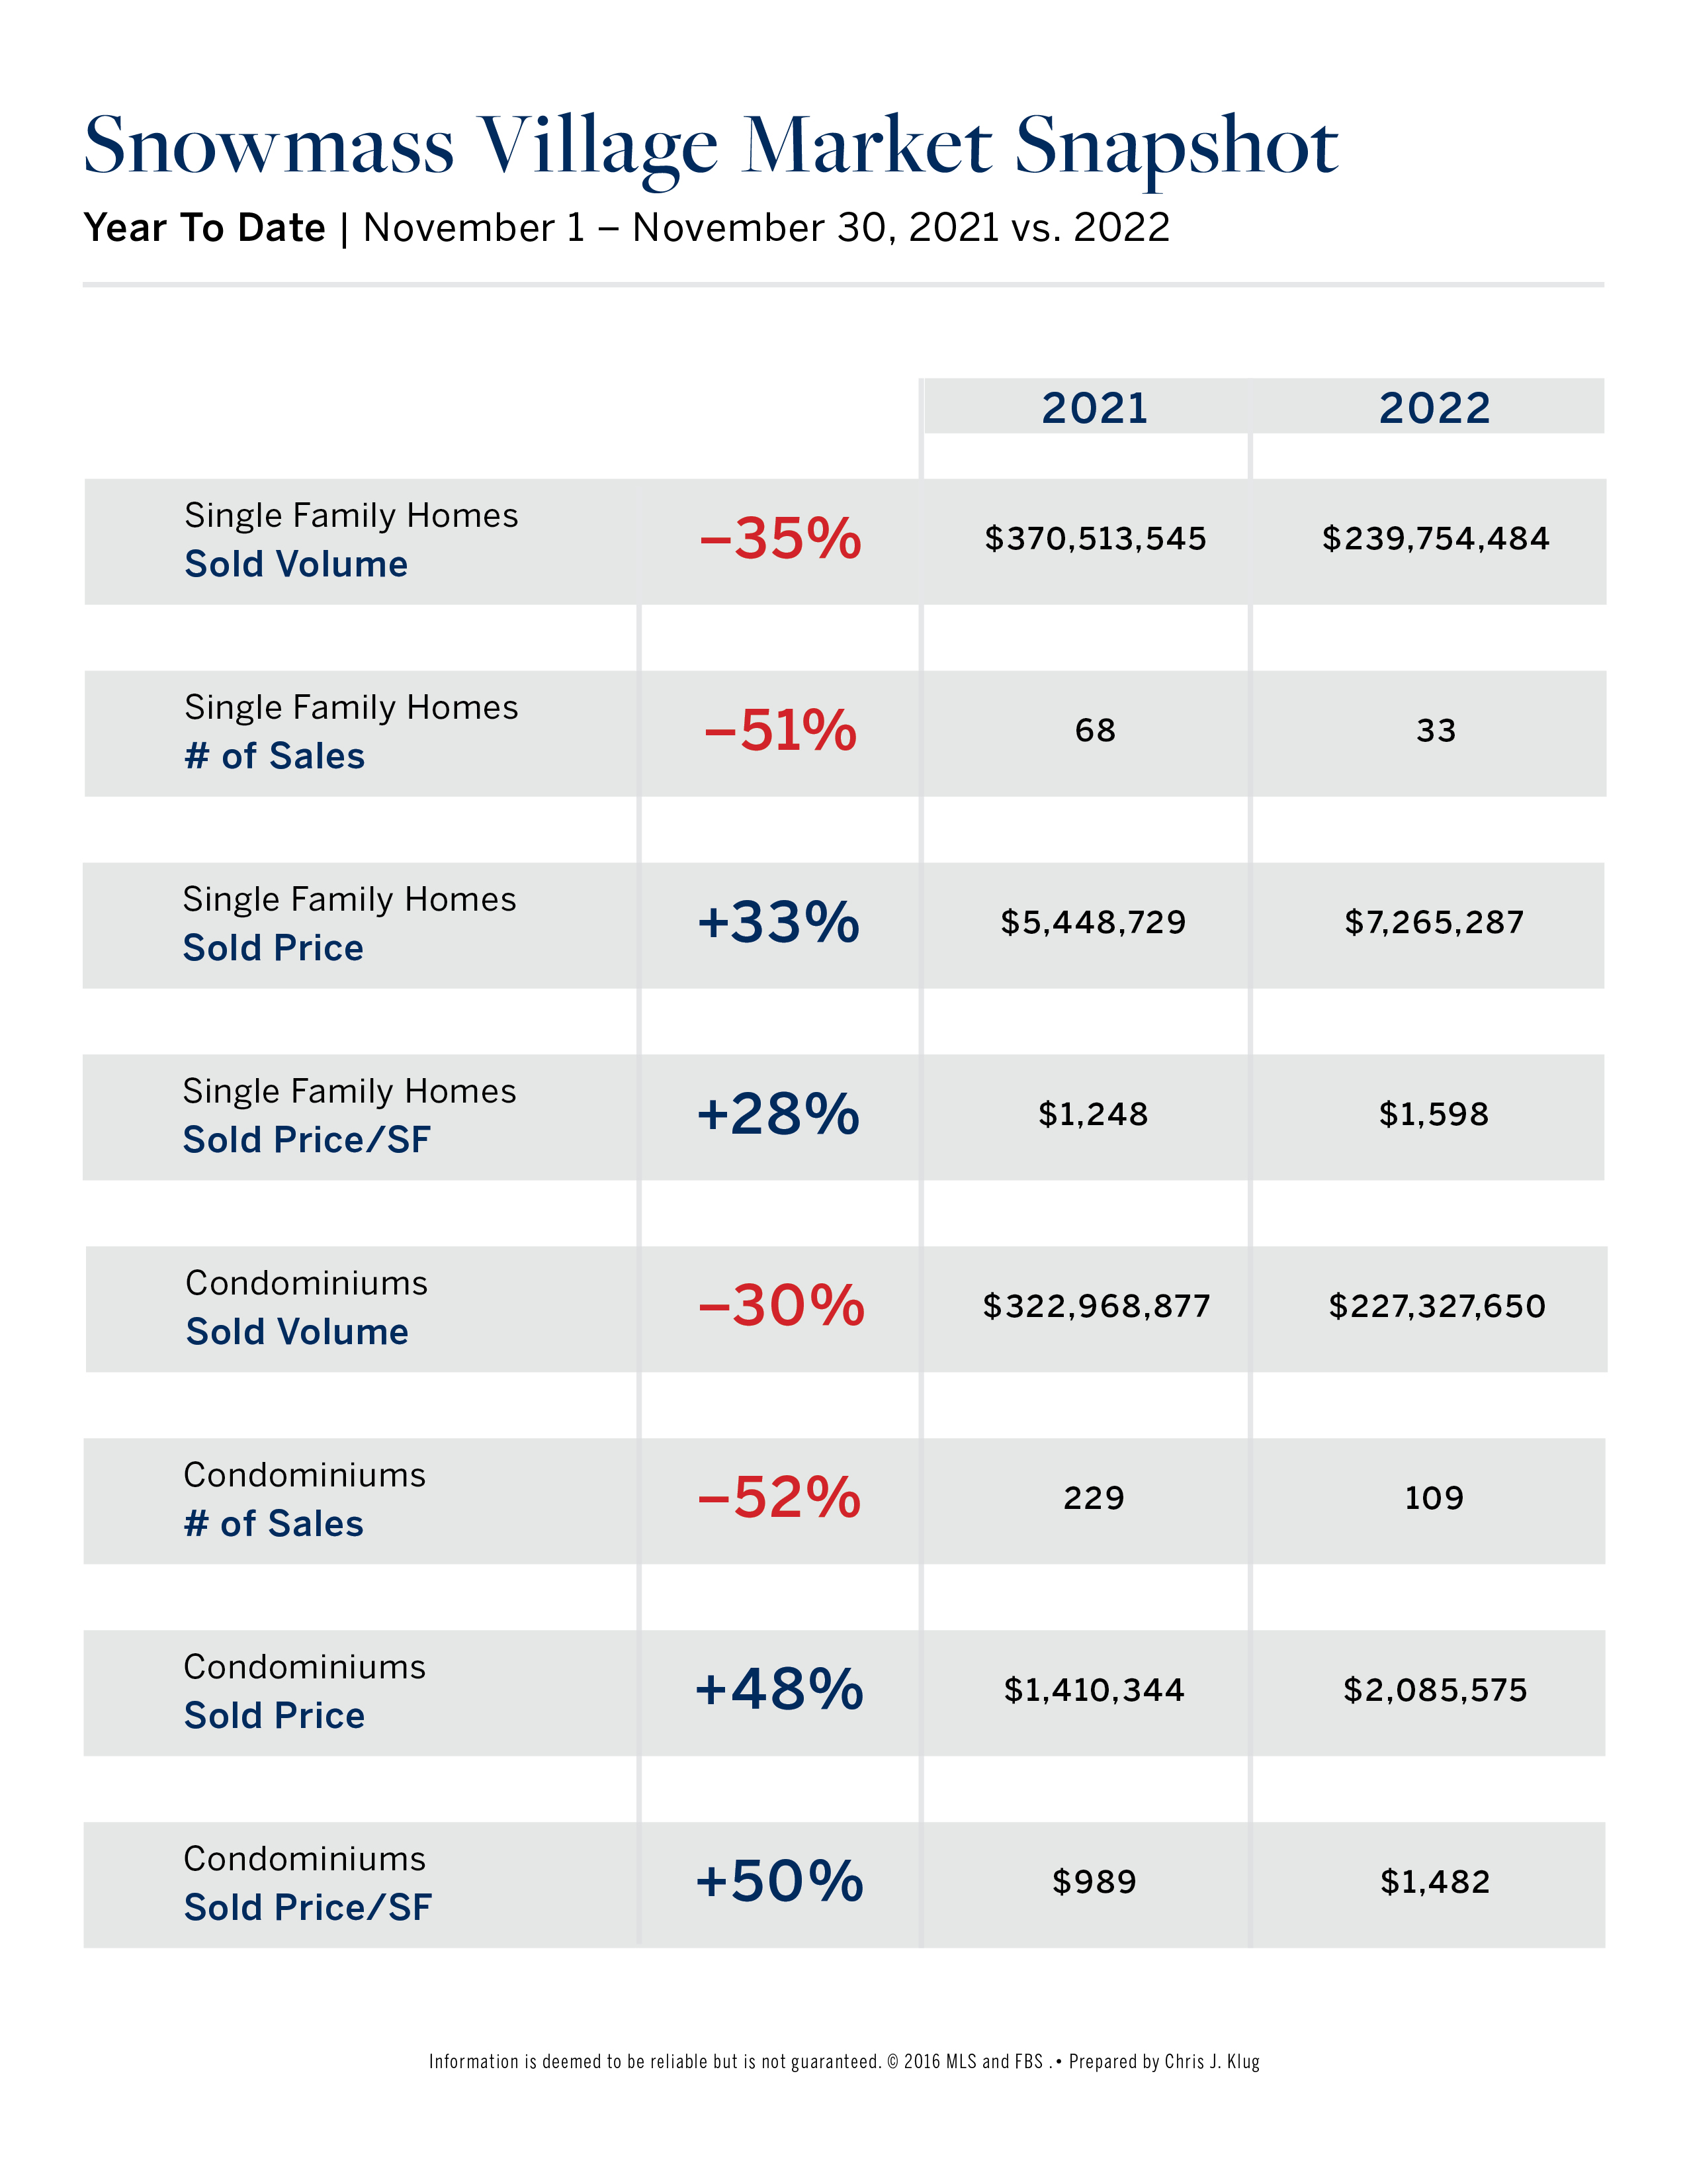Click the 2021 single family sales count 68
Viewport: 1687px width, 2184px height.
1096,731
